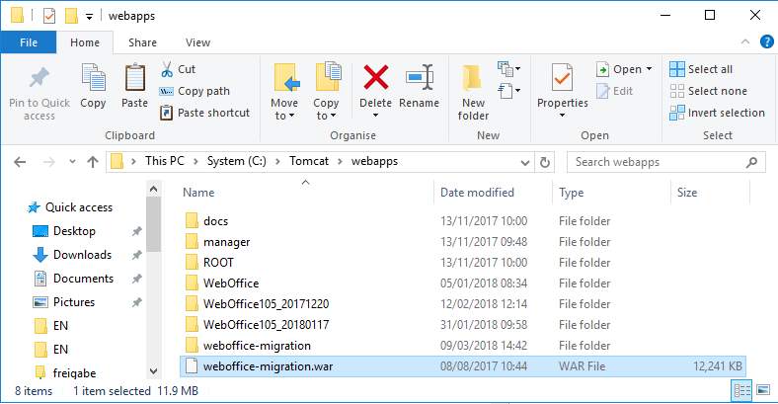Image resolution: width=778 pixels, height=404 pixels.
Task: Select the WebOffice105_20171220 folder
Action: tap(266, 304)
